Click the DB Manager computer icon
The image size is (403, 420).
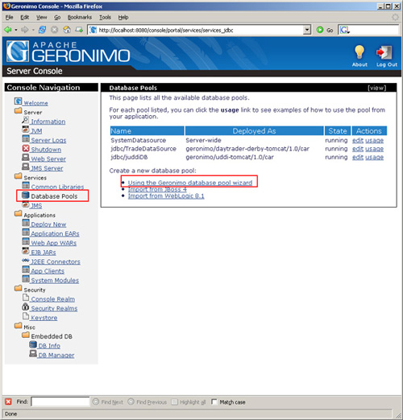(x=33, y=354)
